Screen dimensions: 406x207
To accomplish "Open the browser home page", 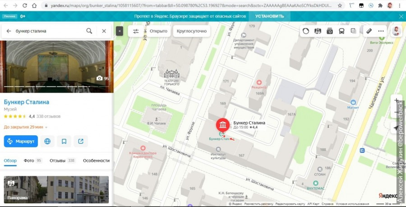I will [34, 5].
